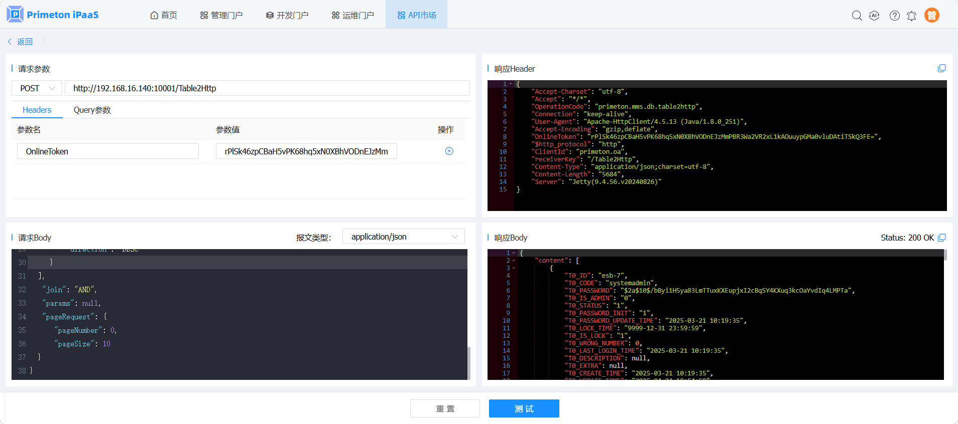Open the search icon in top bar
Viewport: 958px width, 424px height.
[x=857, y=16]
